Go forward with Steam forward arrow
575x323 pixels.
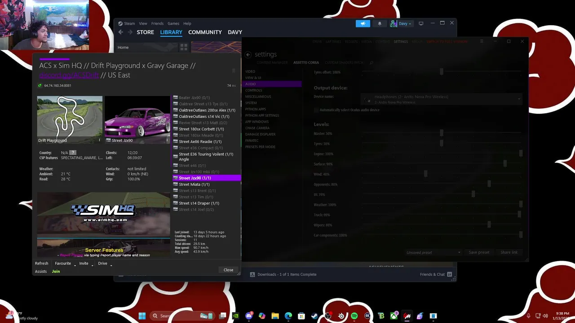click(x=130, y=32)
